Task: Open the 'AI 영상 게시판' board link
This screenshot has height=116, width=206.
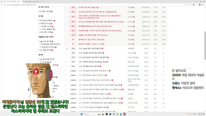Action: [x=45, y=12]
